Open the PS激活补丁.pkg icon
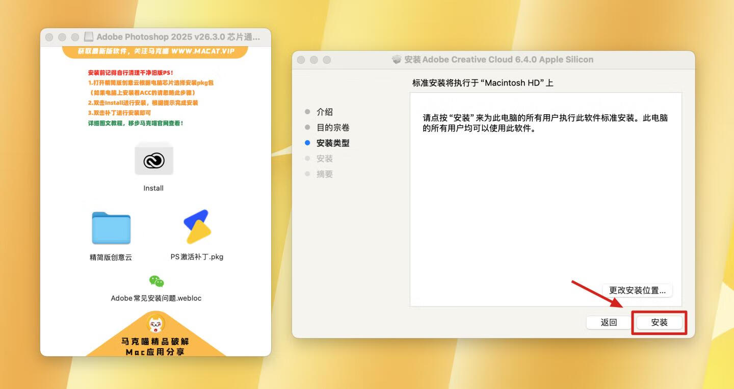This screenshot has width=734, height=389. coord(197,227)
